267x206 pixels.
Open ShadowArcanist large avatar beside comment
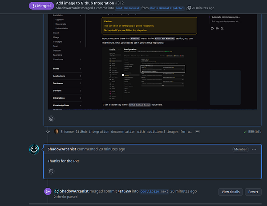[x=34, y=149]
